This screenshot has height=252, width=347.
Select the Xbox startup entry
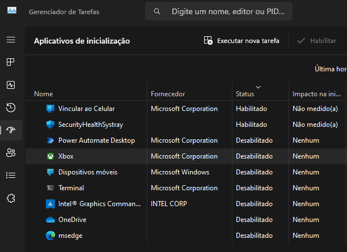tap(186, 156)
